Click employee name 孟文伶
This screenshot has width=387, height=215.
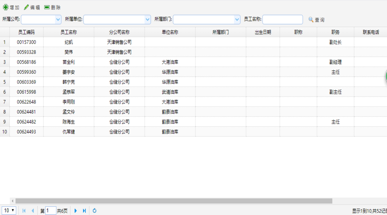(69, 112)
